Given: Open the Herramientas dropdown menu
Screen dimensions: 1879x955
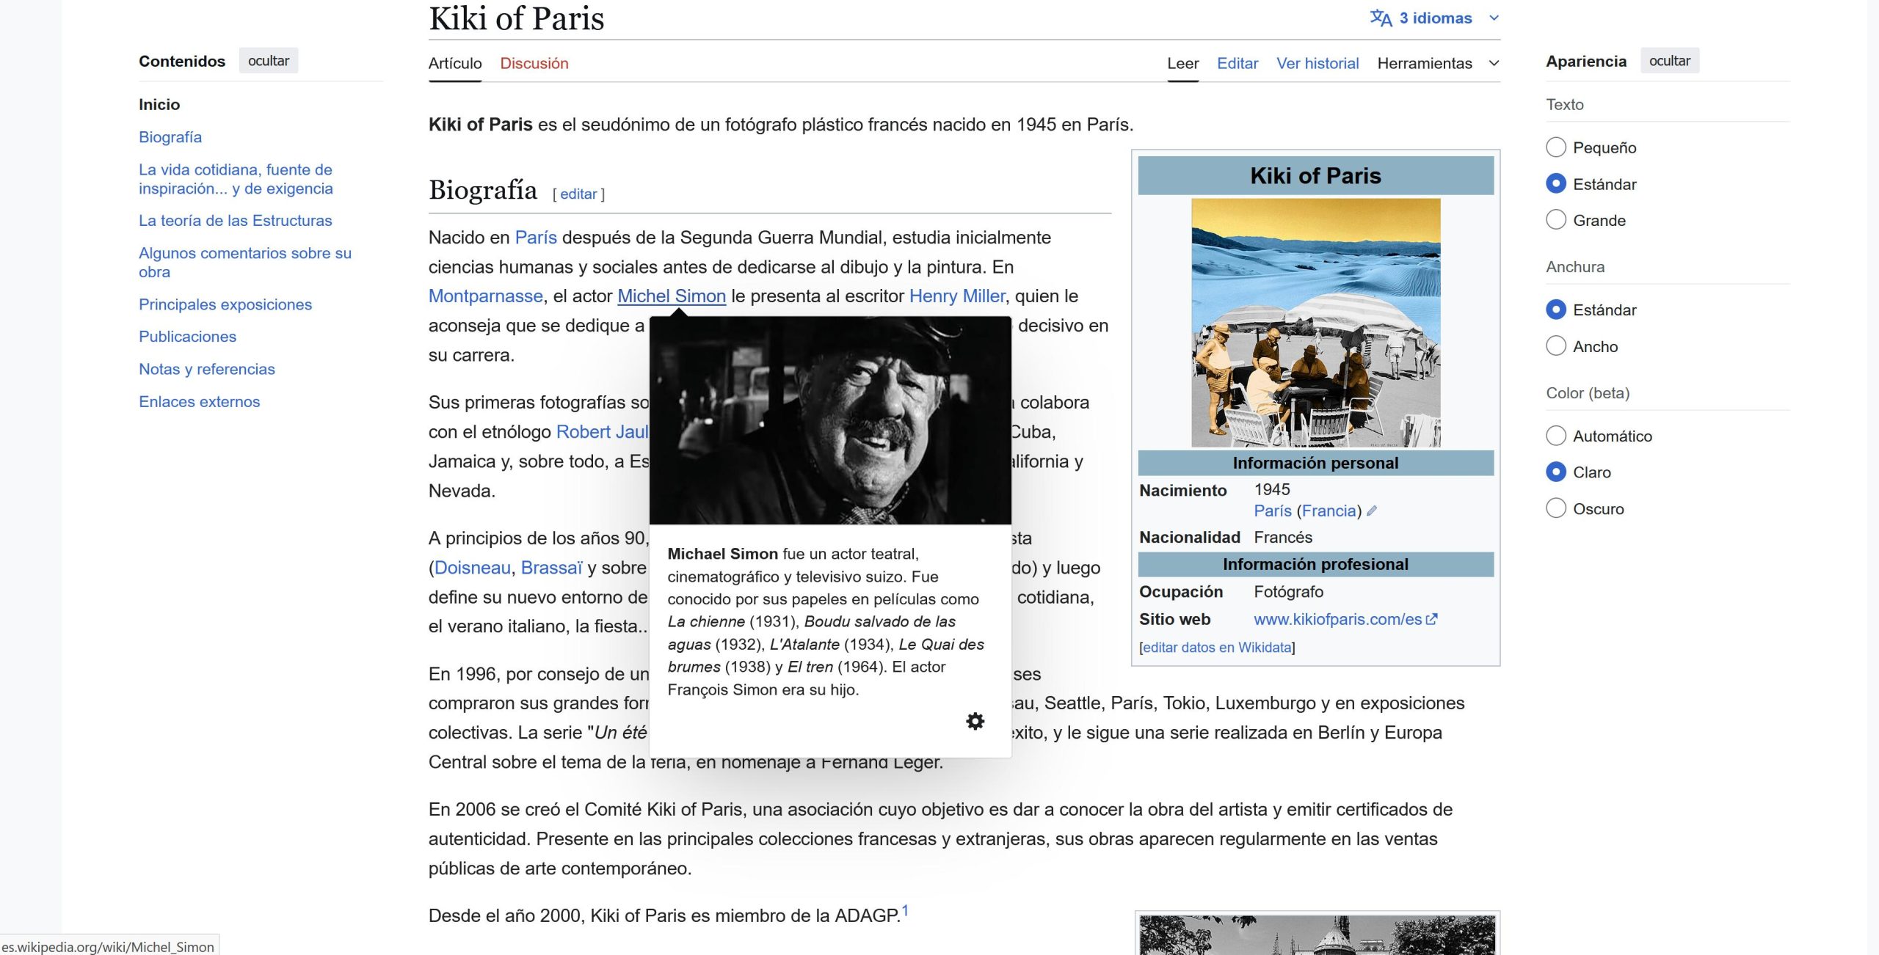Looking at the screenshot, I should [x=1438, y=63].
